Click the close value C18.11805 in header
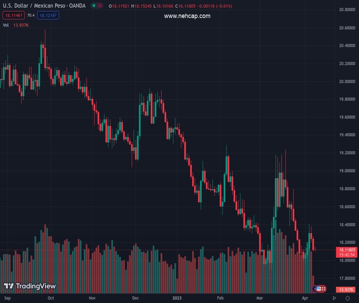The height and width of the screenshot is (303, 359). (185, 6)
